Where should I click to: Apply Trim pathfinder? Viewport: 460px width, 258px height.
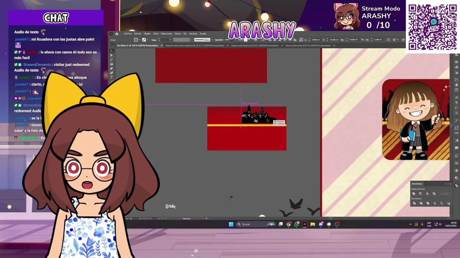421,203
